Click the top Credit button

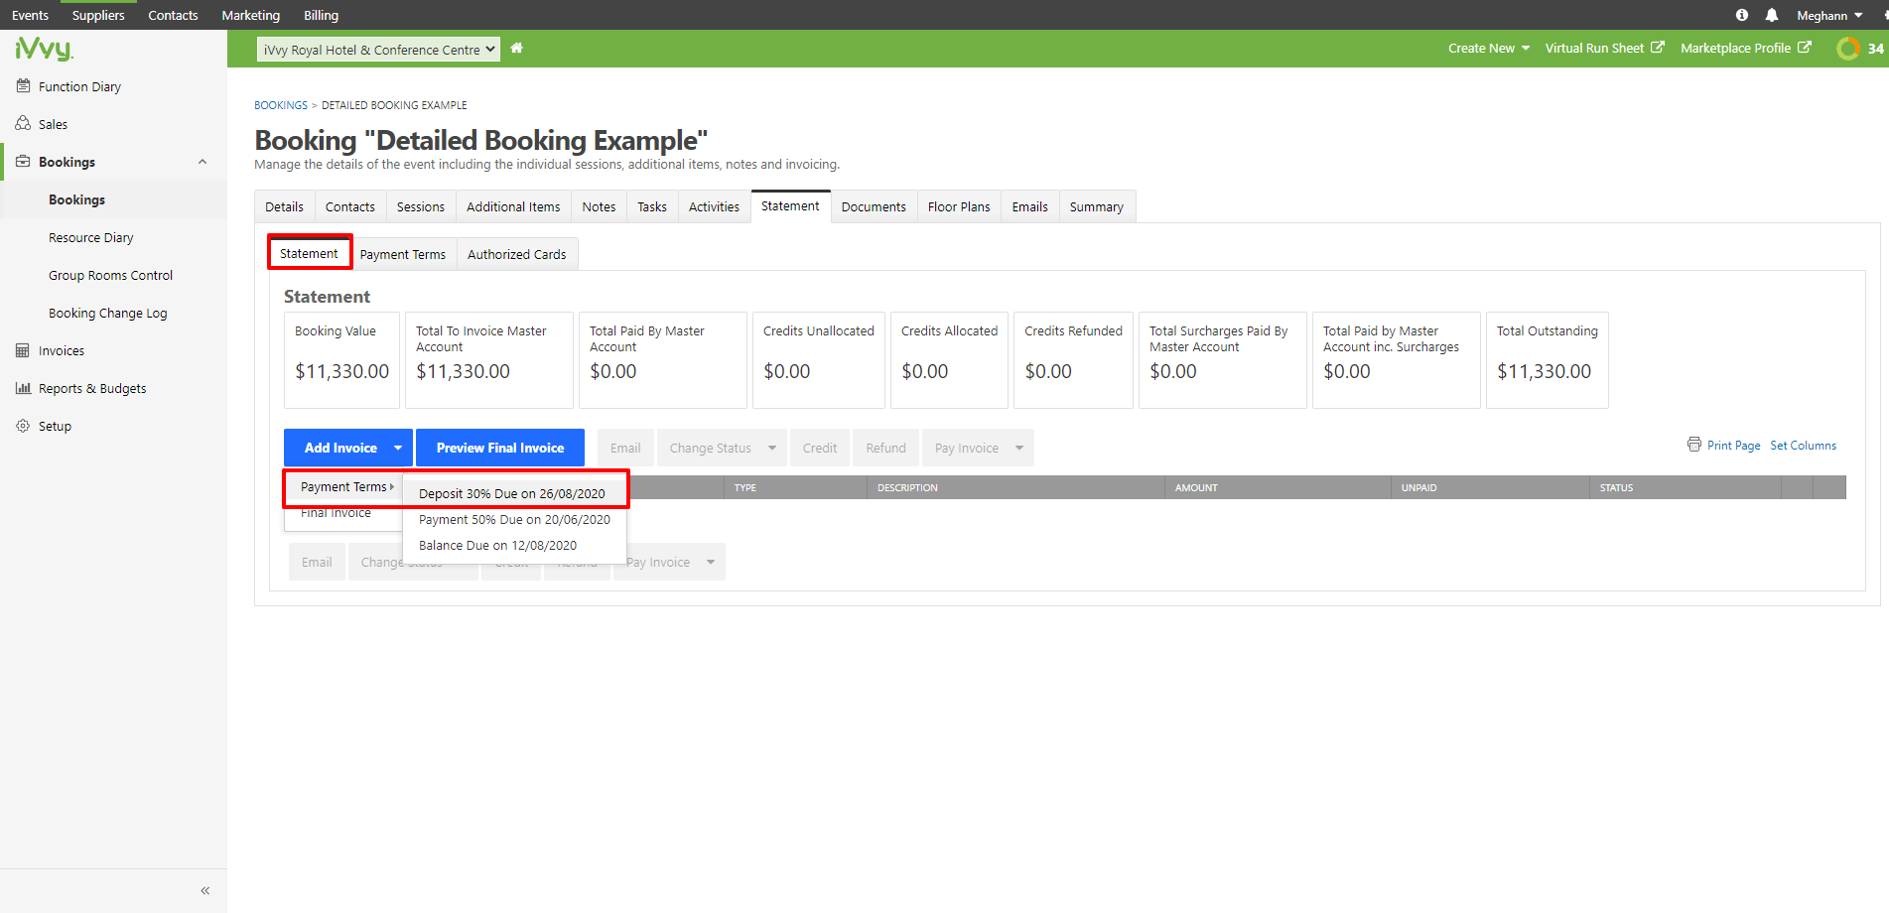(x=820, y=448)
